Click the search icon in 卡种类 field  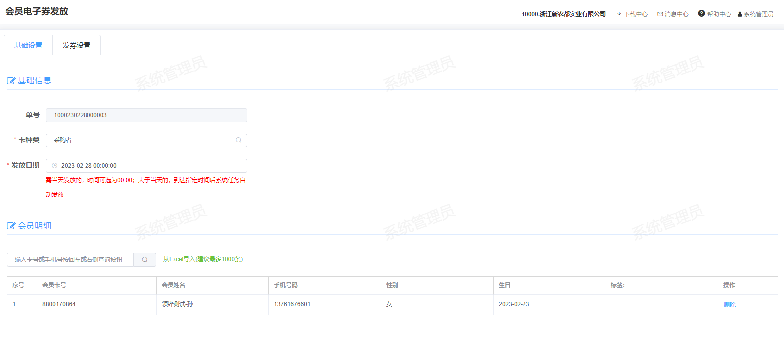(x=239, y=140)
